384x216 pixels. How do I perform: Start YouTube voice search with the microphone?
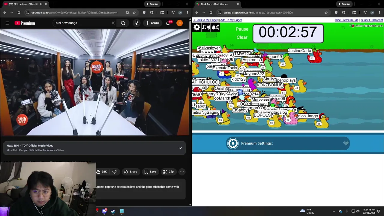pos(136,23)
